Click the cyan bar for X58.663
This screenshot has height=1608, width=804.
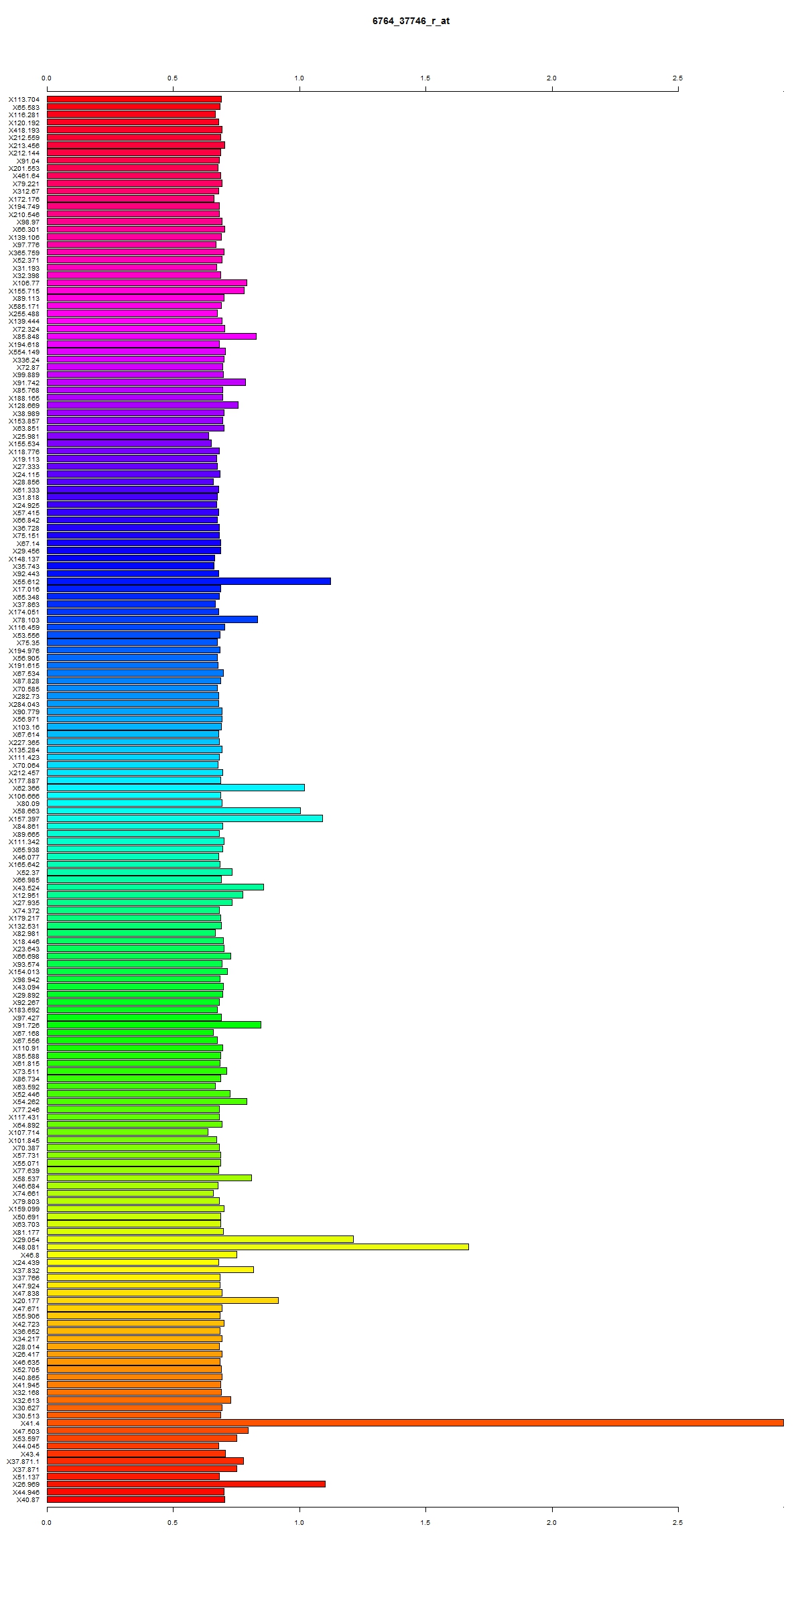pos(174,811)
